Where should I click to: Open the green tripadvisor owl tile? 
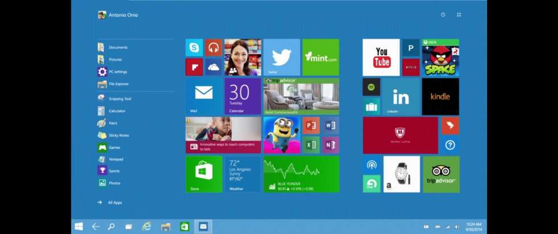tap(441, 174)
